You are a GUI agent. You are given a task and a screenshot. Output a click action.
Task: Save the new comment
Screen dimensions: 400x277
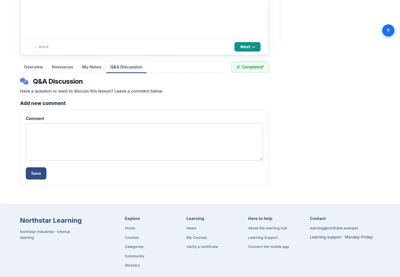click(36, 173)
